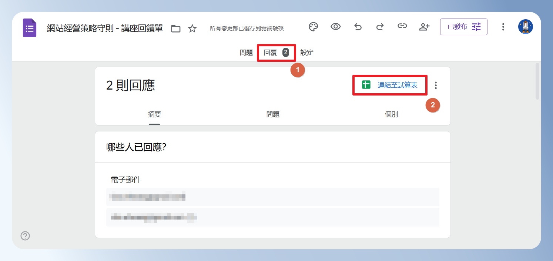Viewport: 553px width, 261px height.
Task: Click the vertical scrollbar on right edge
Action: click(537, 81)
